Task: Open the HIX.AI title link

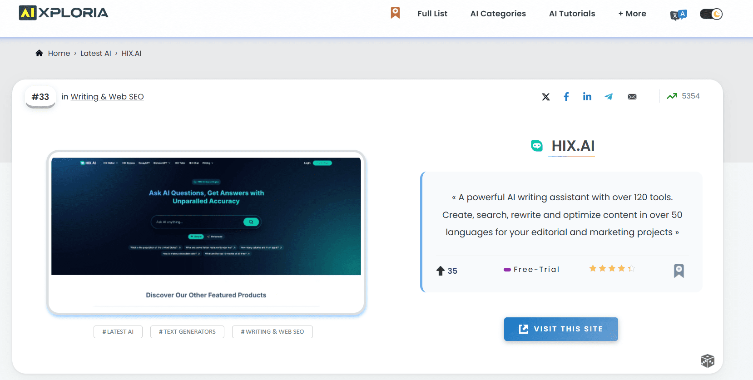Action: (573, 146)
